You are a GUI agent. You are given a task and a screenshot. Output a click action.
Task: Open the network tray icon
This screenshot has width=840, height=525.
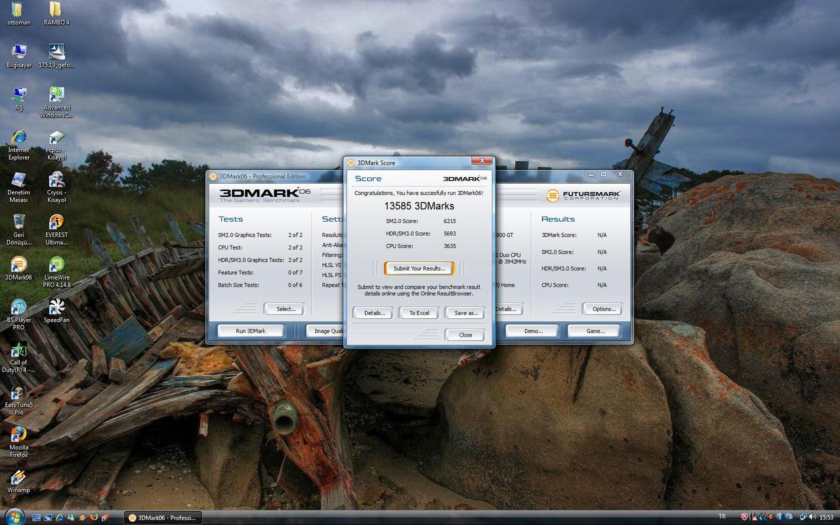(x=803, y=517)
